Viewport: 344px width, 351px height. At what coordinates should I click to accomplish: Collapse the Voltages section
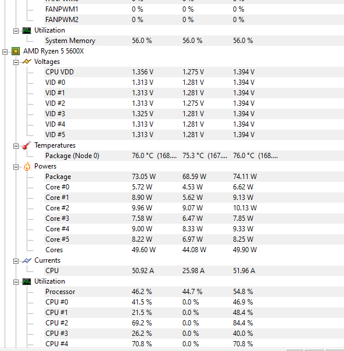tap(16, 62)
